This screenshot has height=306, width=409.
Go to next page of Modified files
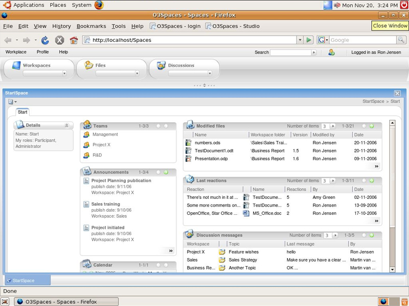tap(372, 126)
